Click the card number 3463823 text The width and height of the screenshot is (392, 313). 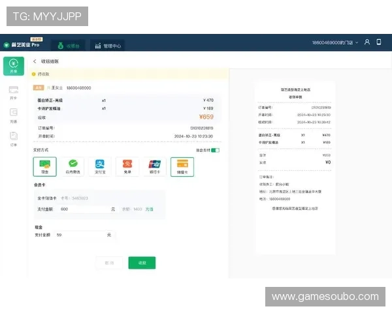80,198
